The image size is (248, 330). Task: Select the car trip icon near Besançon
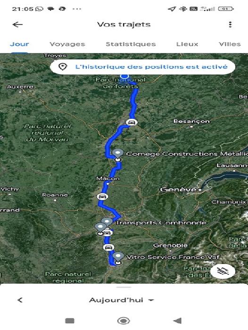point(132,122)
